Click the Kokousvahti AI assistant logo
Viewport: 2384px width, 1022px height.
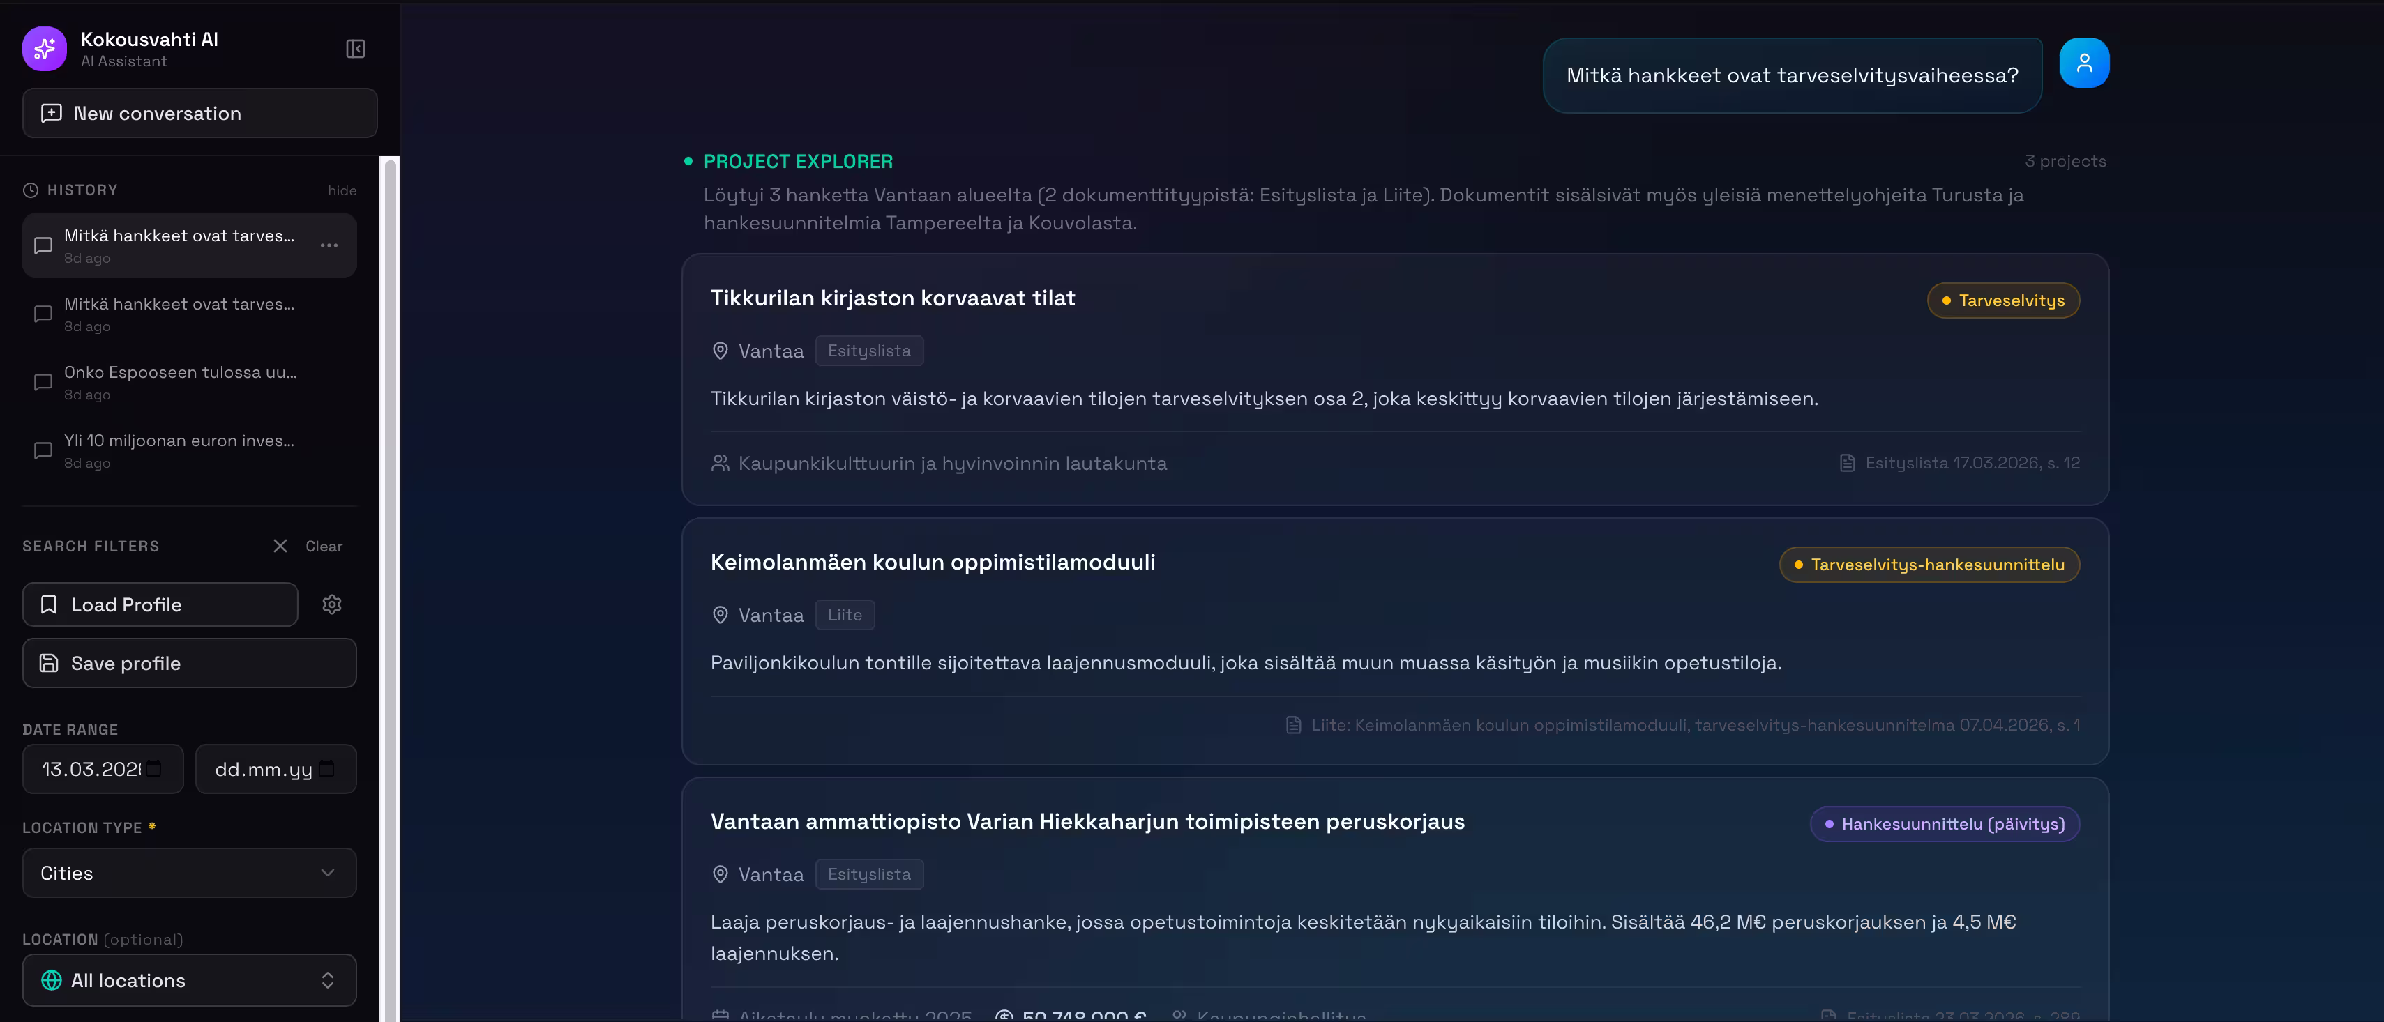point(43,48)
